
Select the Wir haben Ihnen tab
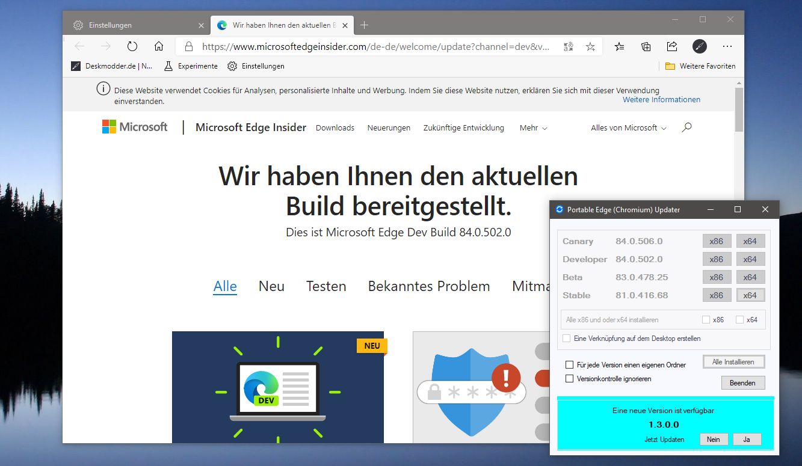pos(283,25)
